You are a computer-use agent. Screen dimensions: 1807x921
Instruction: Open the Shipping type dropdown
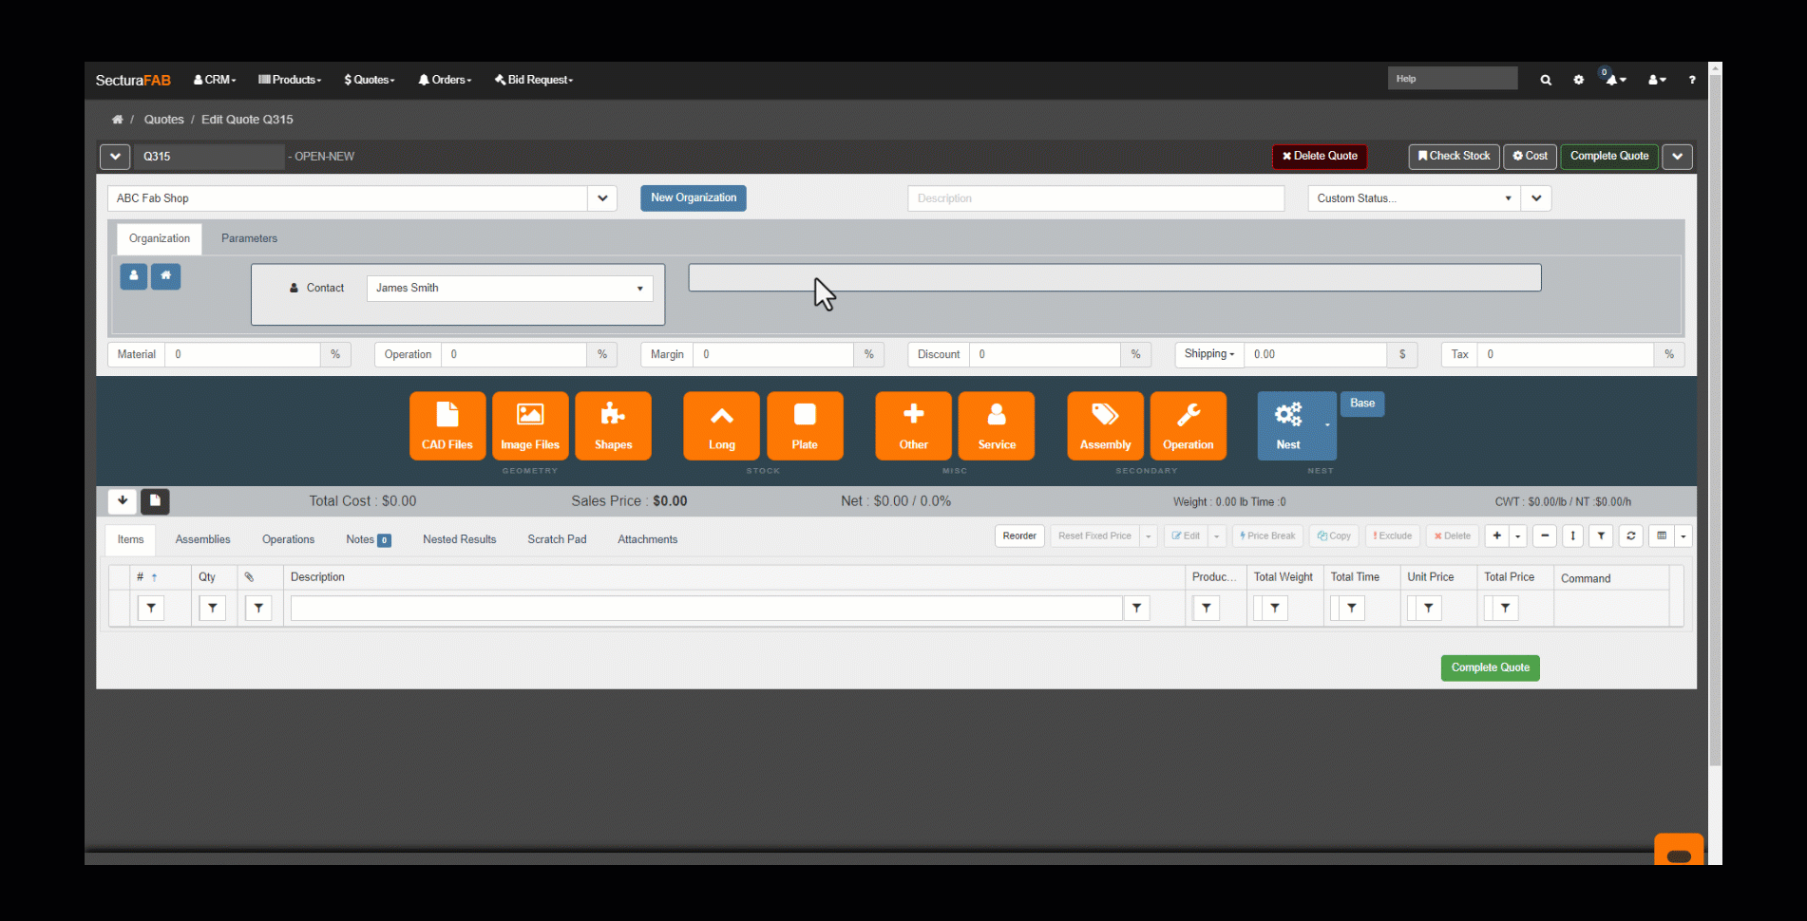[1208, 354]
